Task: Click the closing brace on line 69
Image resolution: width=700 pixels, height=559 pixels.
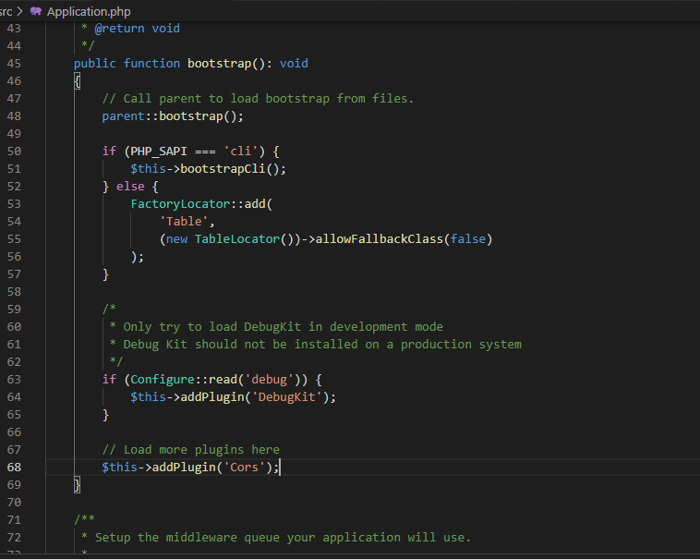Action: point(78,485)
